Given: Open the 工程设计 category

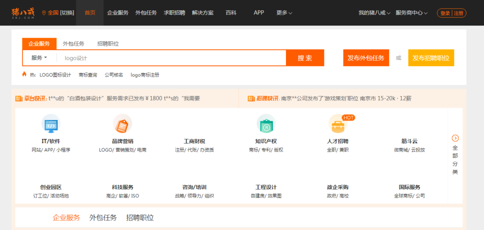Looking at the screenshot, I should pyautogui.click(x=266, y=187).
